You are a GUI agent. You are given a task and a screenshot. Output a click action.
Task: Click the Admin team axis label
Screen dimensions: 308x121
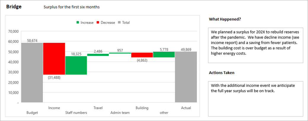pos(120,113)
